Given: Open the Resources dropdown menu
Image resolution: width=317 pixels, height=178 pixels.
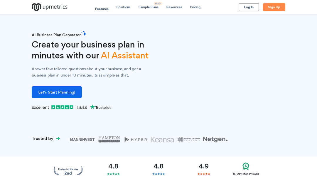Looking at the screenshot, I should 174,7.
